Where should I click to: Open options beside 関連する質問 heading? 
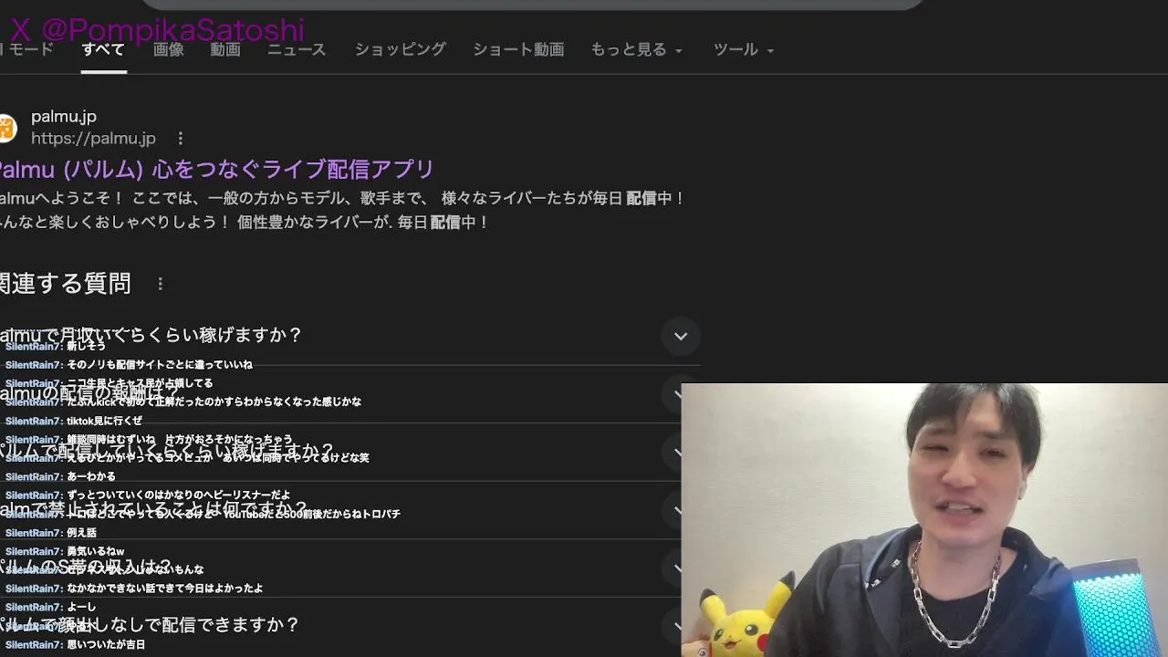coord(160,284)
